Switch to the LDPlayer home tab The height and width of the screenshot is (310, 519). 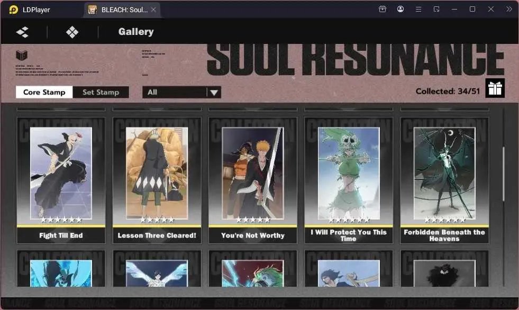[x=30, y=10]
